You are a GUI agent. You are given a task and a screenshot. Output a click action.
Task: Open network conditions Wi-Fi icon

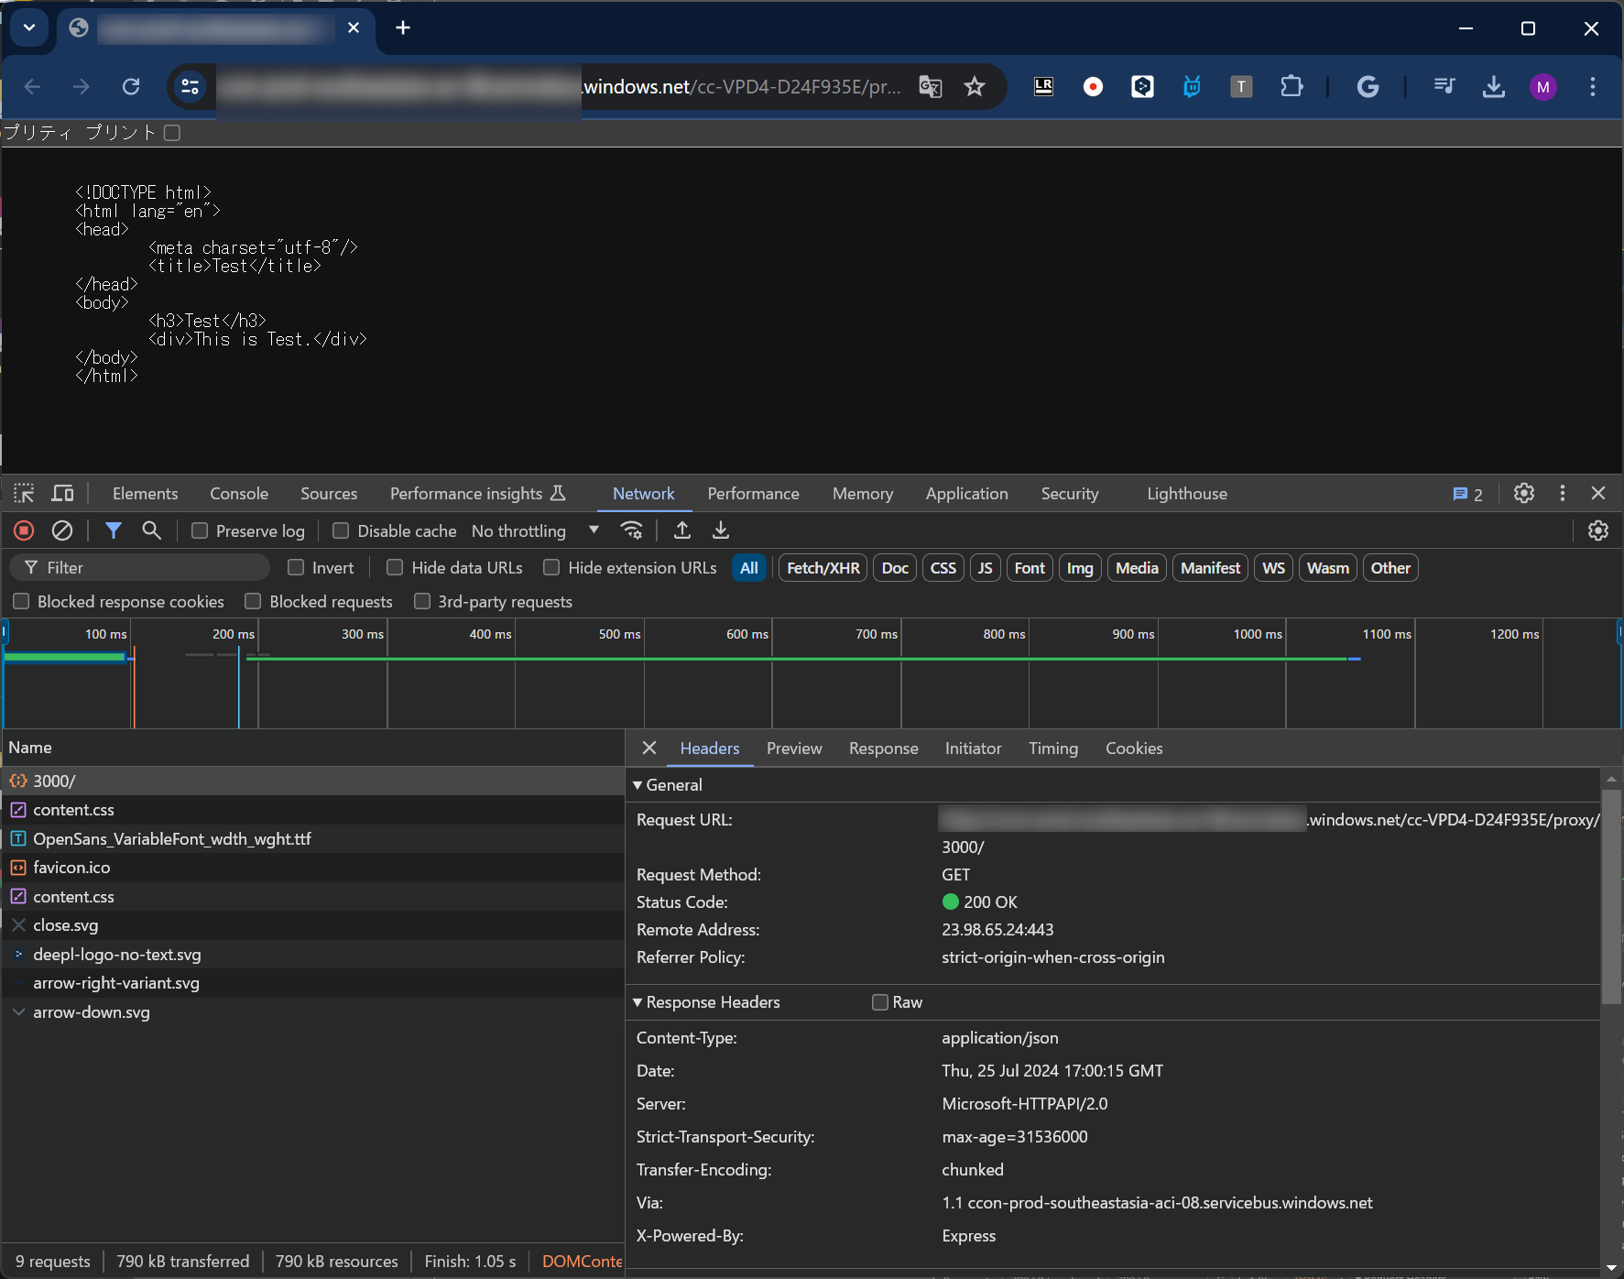pyautogui.click(x=632, y=530)
